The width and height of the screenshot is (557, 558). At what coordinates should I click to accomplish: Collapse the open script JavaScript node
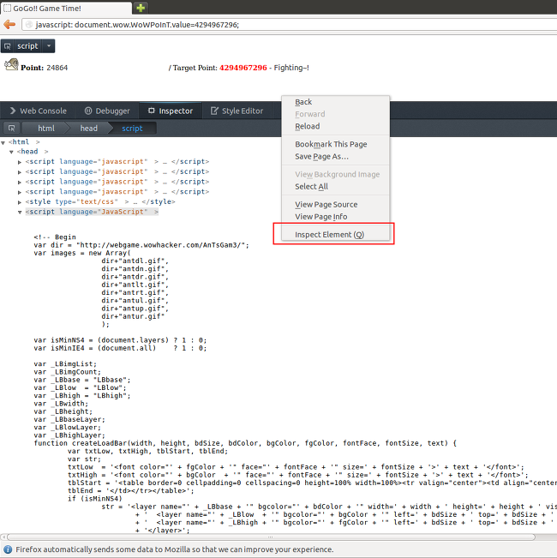point(20,212)
